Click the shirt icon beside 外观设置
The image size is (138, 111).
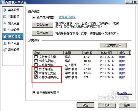tap(5, 30)
